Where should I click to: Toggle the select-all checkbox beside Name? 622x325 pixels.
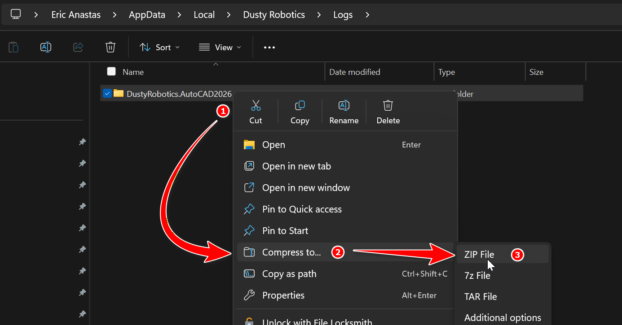111,71
